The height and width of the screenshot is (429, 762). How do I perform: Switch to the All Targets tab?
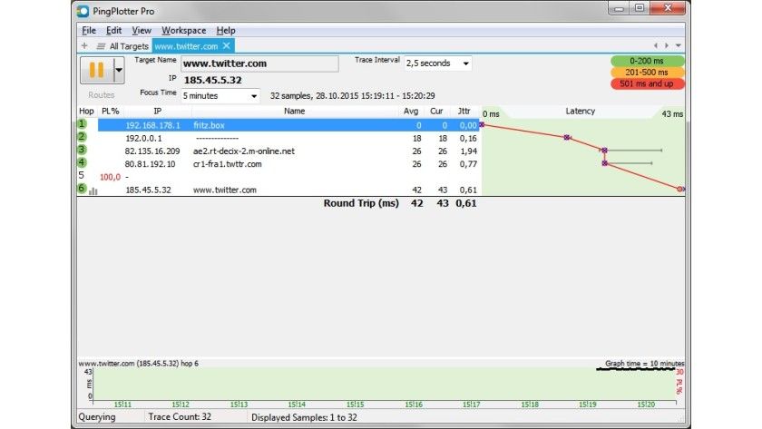(x=129, y=46)
